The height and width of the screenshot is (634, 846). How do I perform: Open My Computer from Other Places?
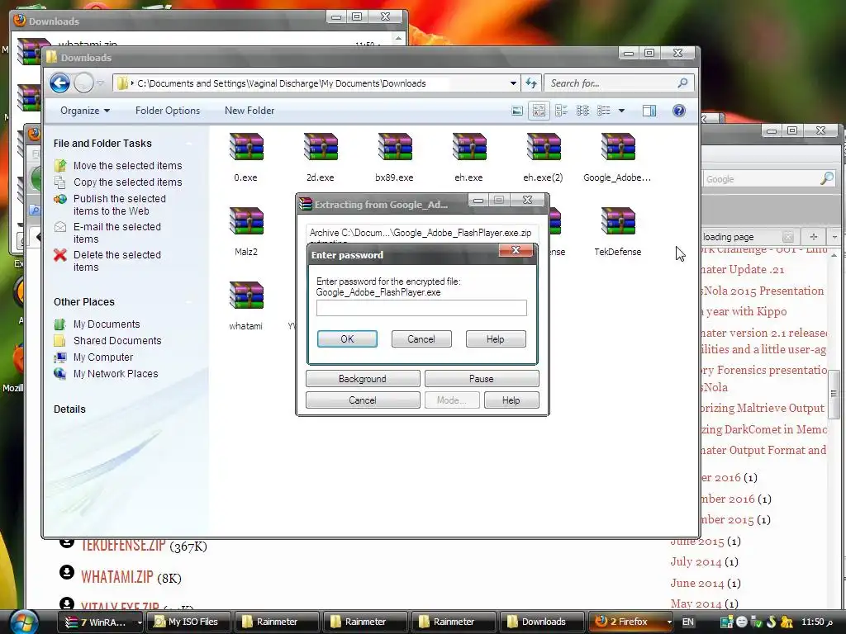tap(103, 357)
